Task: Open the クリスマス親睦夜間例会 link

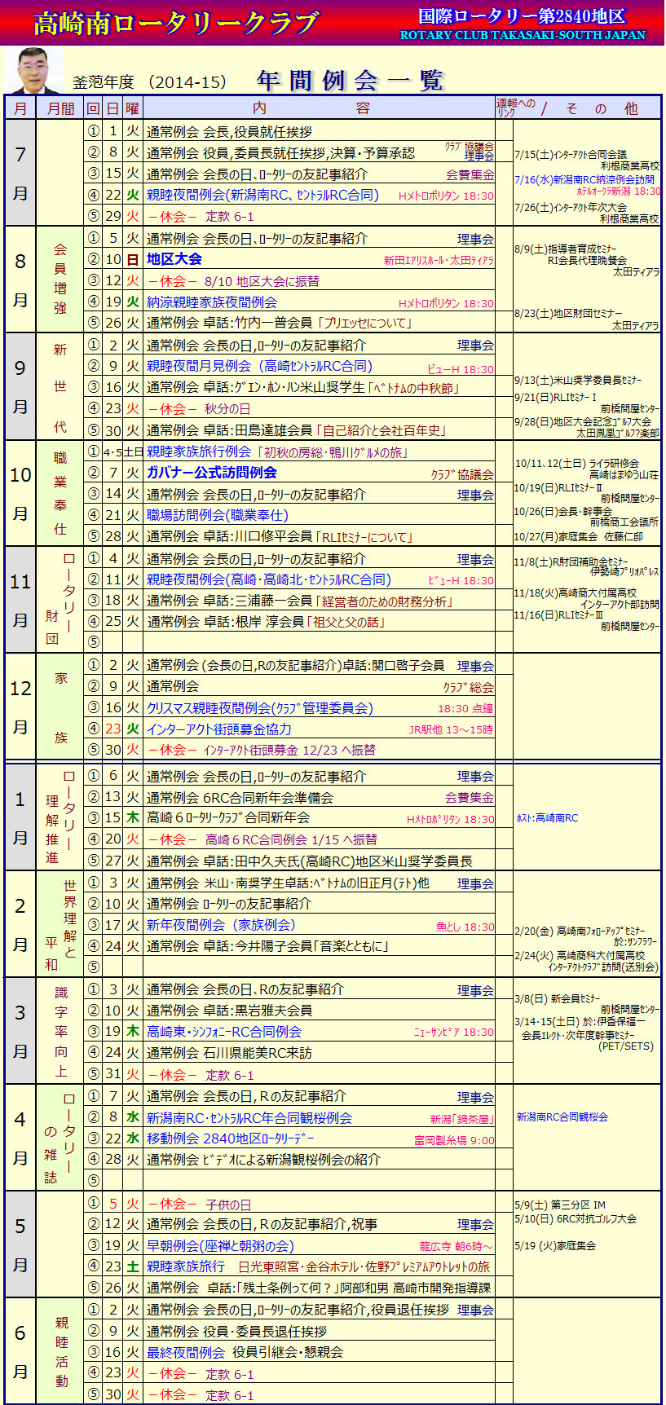Action: (x=260, y=708)
